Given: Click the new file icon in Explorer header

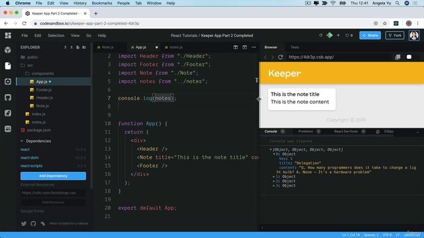Looking at the screenshot, I should (78, 47).
